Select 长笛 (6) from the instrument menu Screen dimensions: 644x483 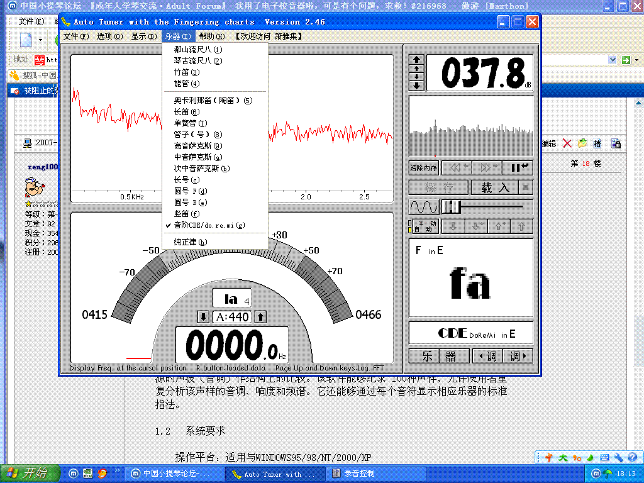coord(215,112)
